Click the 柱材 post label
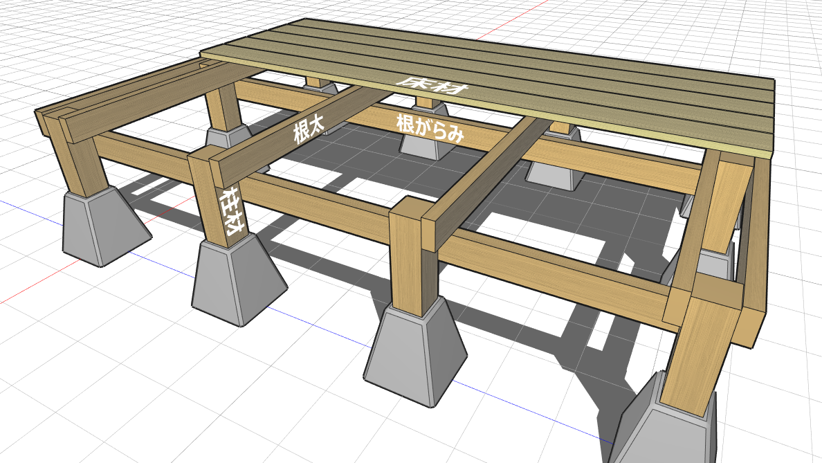The image size is (822, 463). pos(232,211)
